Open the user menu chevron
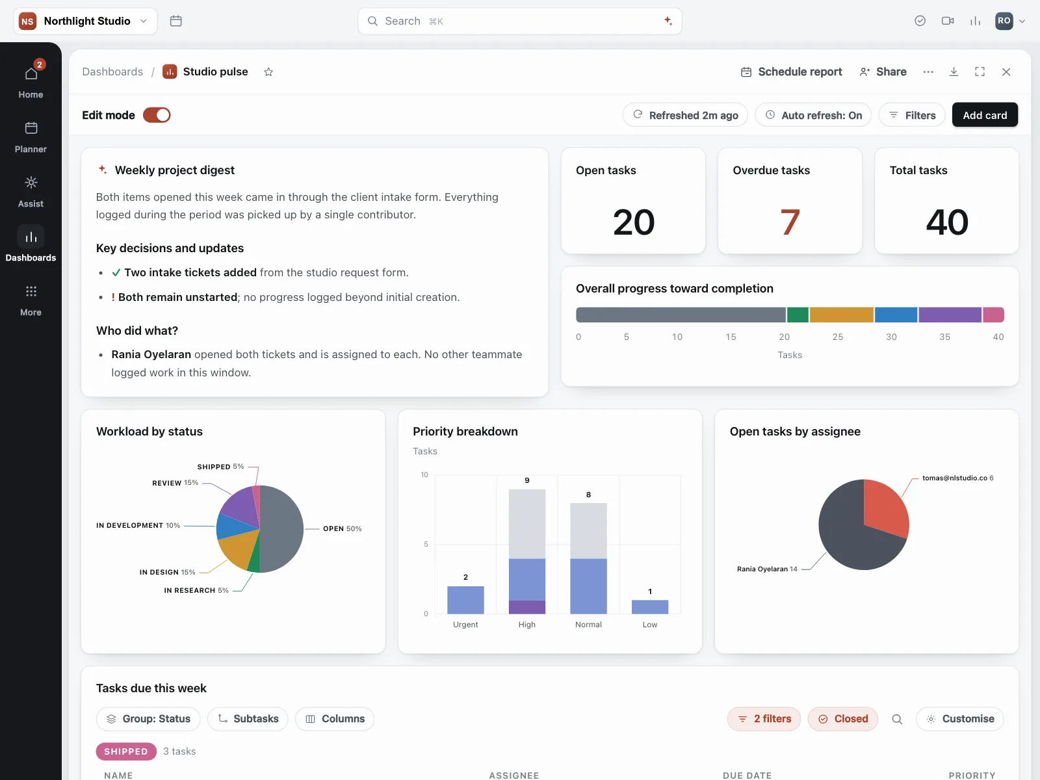Screen dimensions: 1040x780 pyautogui.click(x=1022, y=21)
